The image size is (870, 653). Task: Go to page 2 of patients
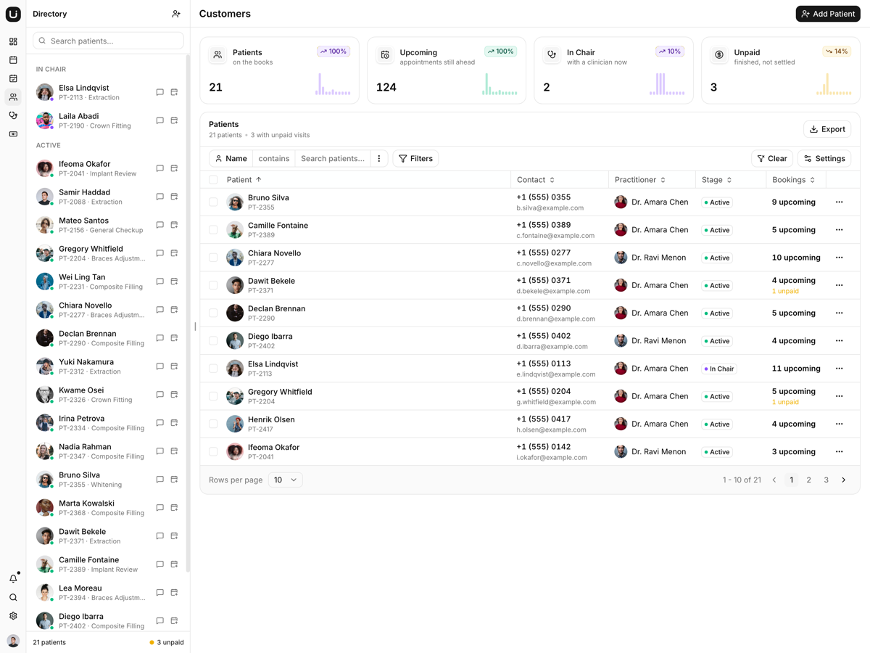808,480
